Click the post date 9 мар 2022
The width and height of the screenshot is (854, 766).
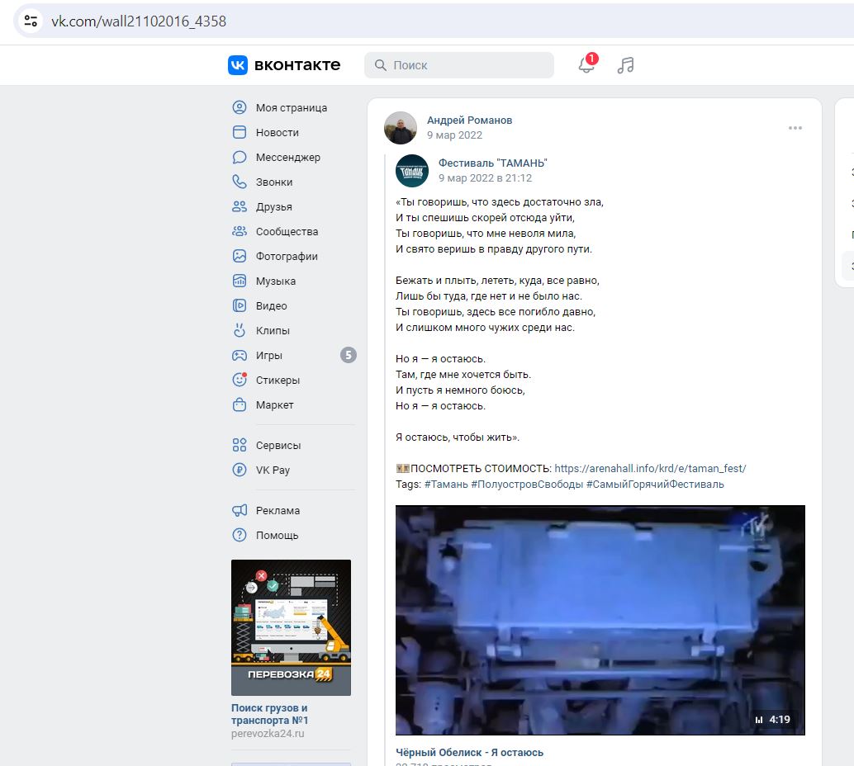454,135
